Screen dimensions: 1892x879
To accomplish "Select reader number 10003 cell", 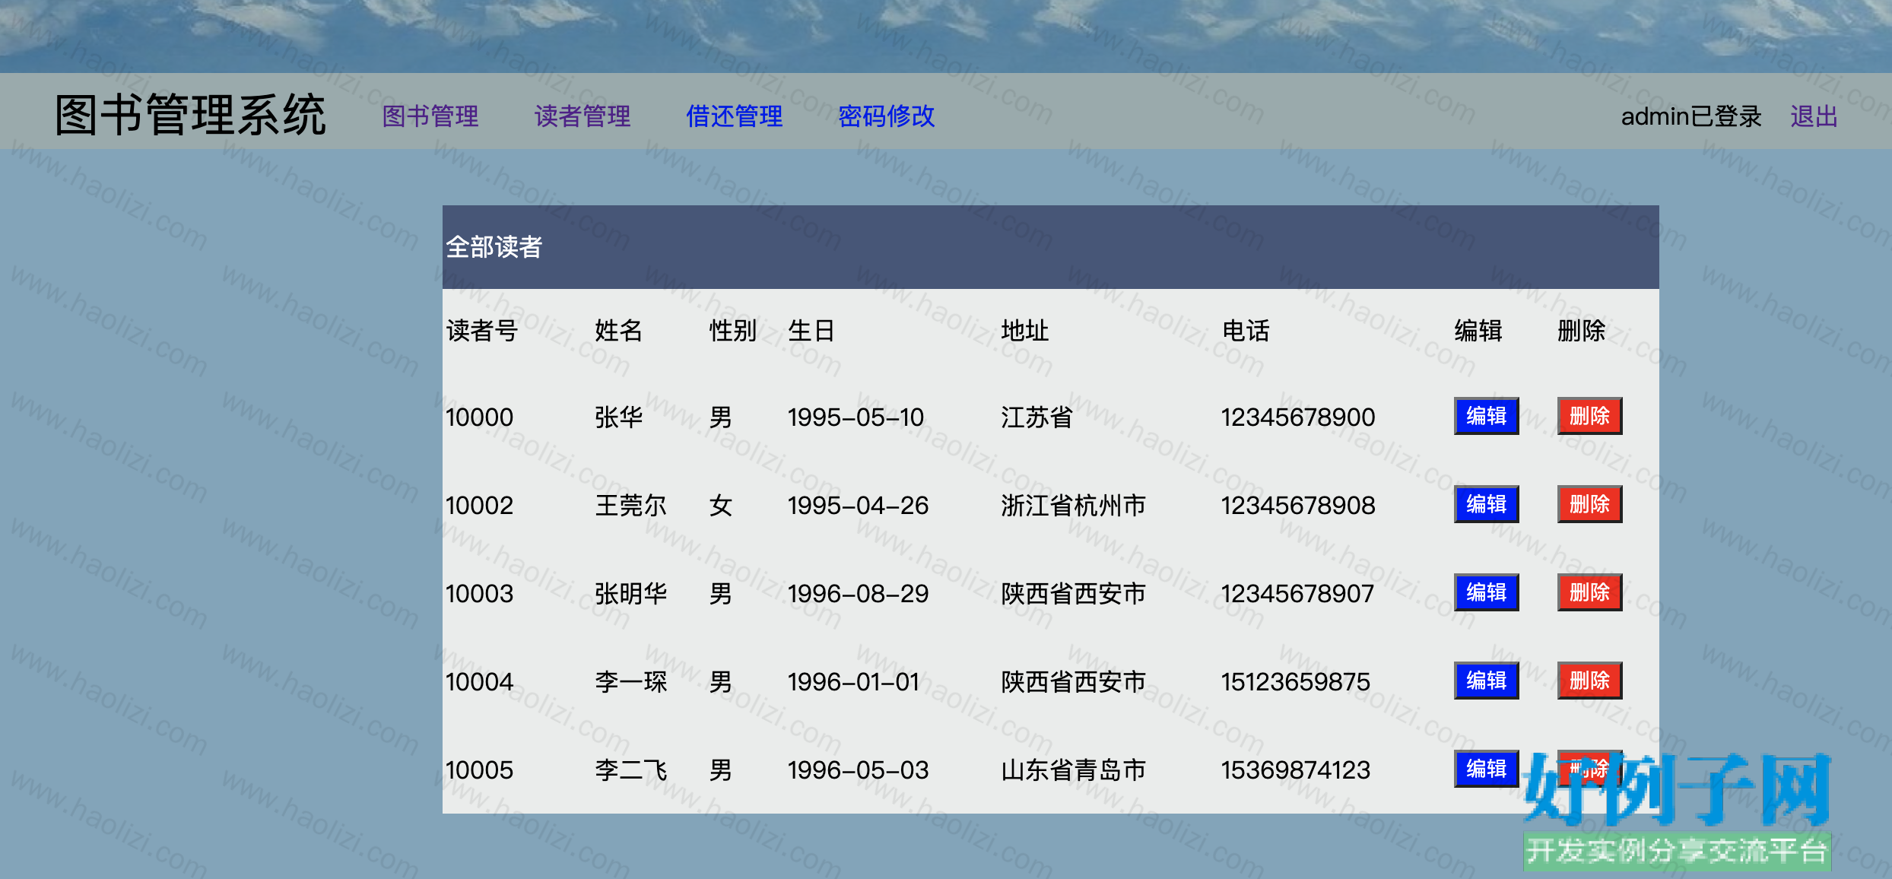I will [x=479, y=594].
